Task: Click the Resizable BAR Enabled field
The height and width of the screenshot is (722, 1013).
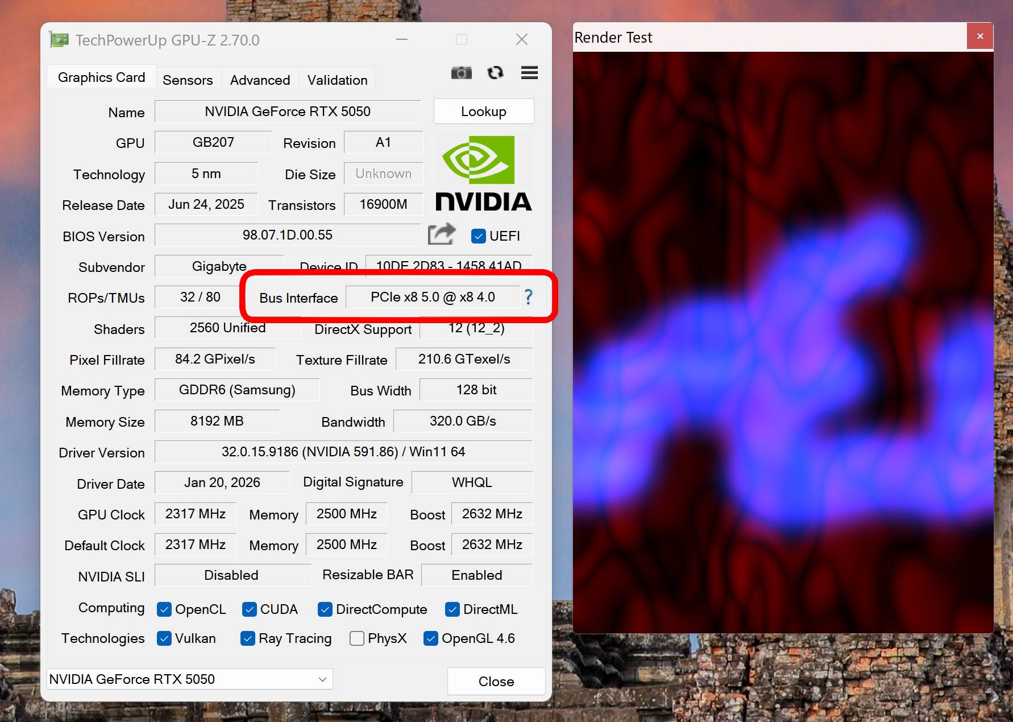Action: tap(477, 575)
